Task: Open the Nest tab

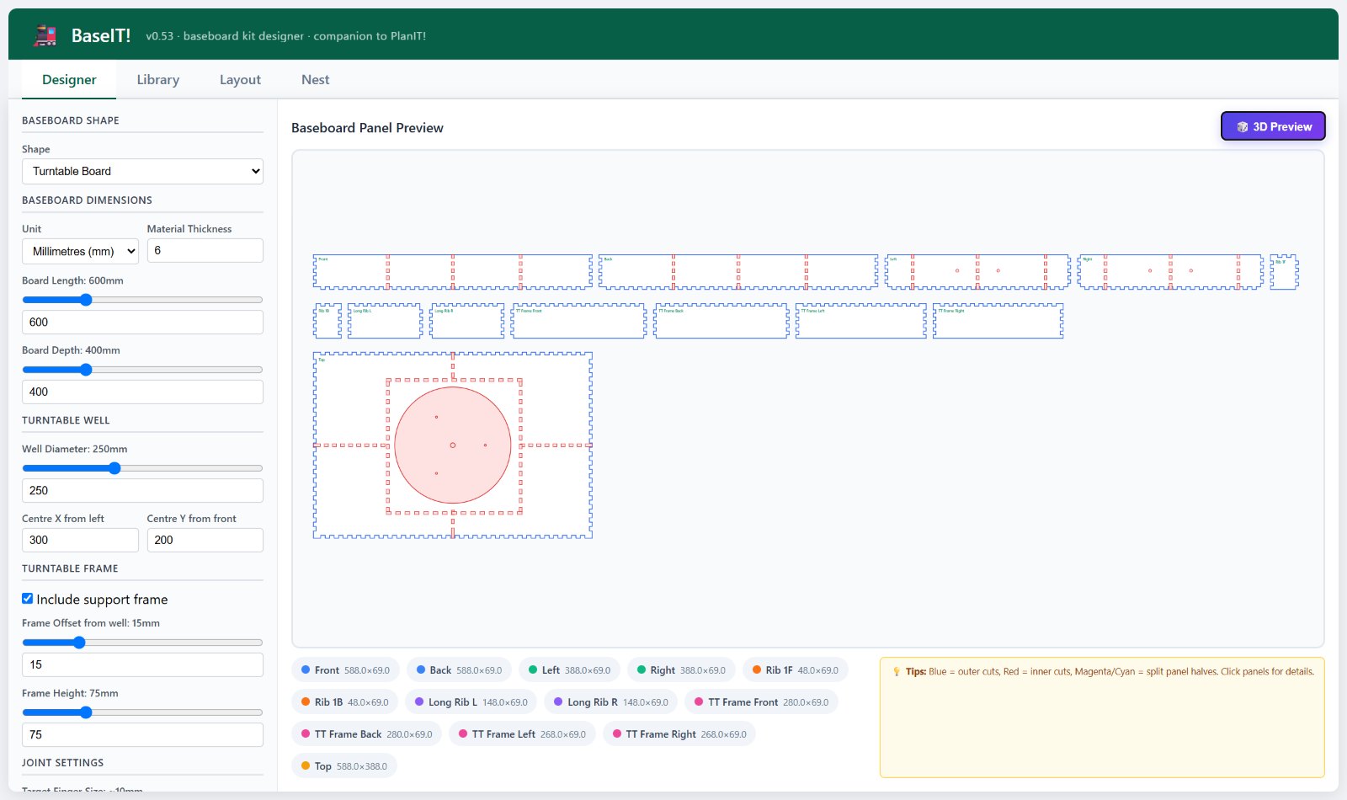Action: [x=315, y=79]
